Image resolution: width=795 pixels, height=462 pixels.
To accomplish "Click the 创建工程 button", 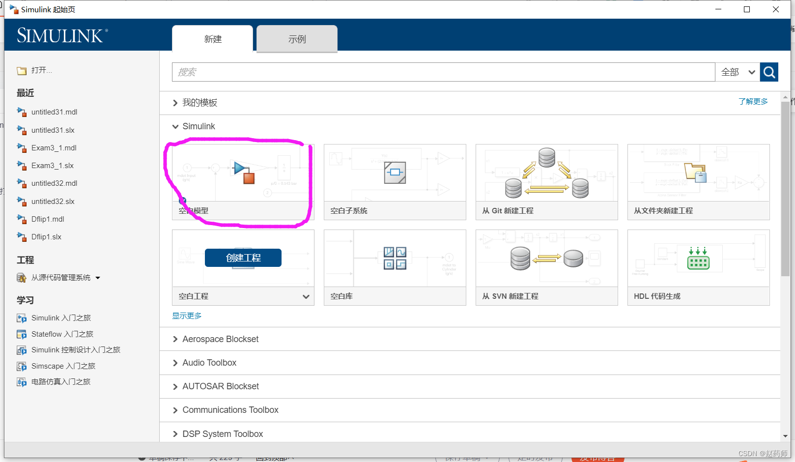I will tap(243, 258).
